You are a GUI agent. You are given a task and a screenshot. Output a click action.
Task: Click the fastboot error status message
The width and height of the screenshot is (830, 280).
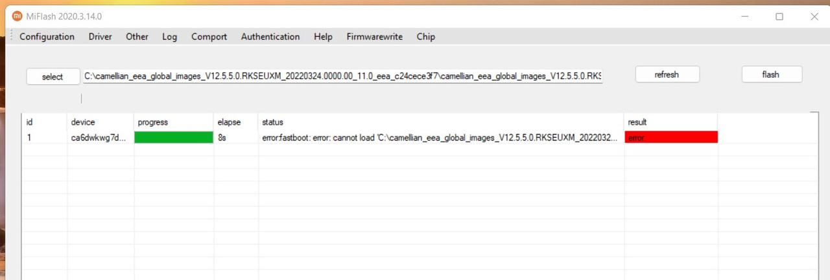click(440, 137)
